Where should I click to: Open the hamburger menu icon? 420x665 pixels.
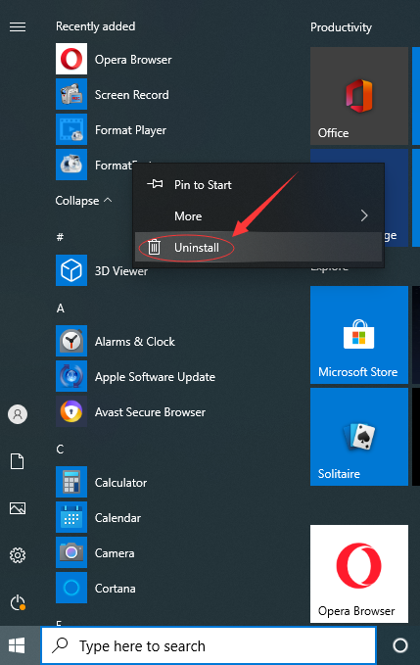(x=18, y=27)
